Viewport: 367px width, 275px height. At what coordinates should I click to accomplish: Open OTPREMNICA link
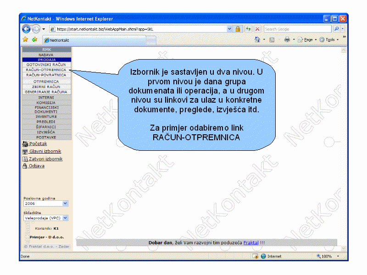click(47, 82)
